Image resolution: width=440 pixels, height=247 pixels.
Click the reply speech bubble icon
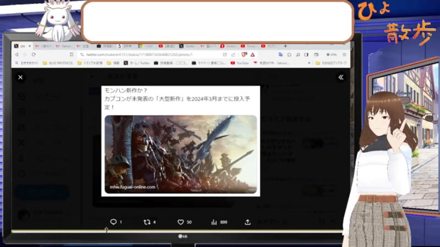pos(113,222)
